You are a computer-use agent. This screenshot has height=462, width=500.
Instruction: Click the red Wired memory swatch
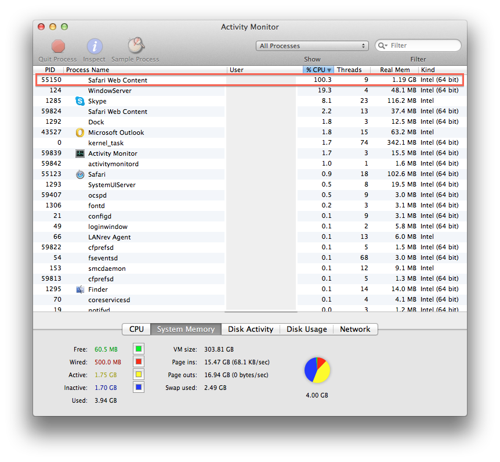coord(139,361)
